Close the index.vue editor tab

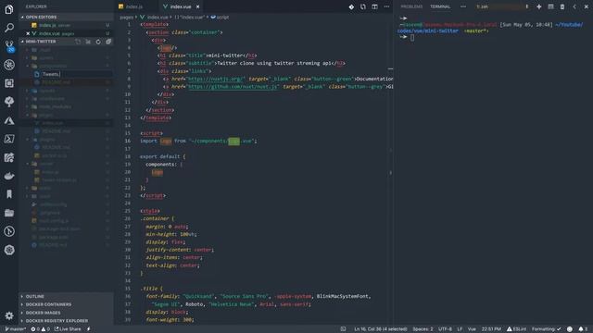pos(197,6)
